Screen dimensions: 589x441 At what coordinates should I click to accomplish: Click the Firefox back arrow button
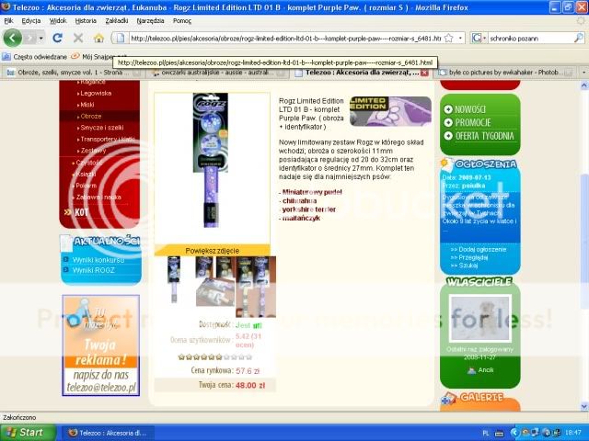click(12, 39)
